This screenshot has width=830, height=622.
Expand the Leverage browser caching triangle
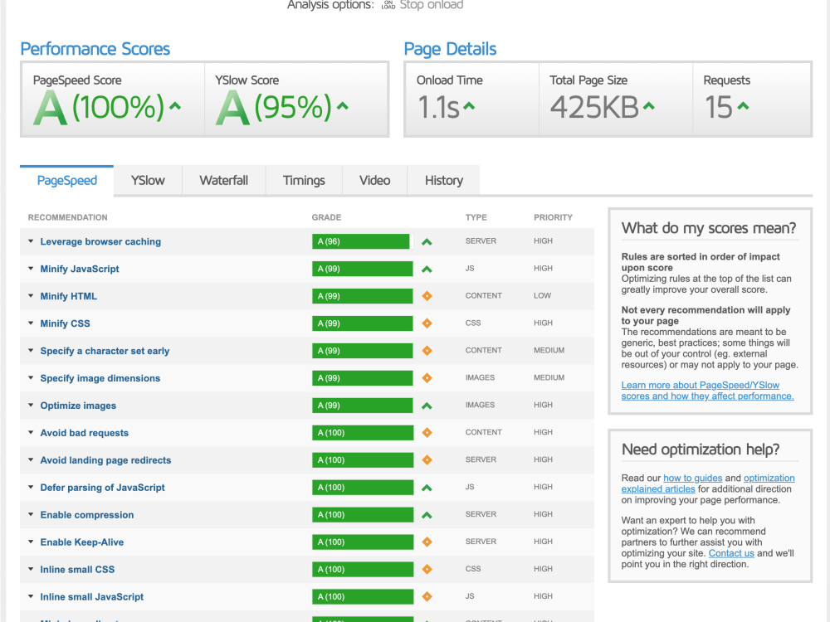click(x=31, y=241)
